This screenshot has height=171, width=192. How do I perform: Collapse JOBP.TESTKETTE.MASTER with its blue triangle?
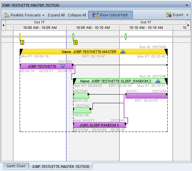pyautogui.click(x=123, y=52)
